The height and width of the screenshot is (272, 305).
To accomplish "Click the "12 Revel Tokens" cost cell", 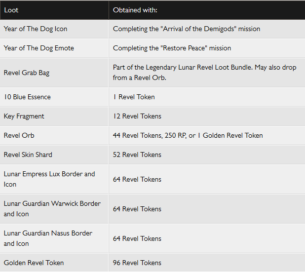I will pos(137,116).
